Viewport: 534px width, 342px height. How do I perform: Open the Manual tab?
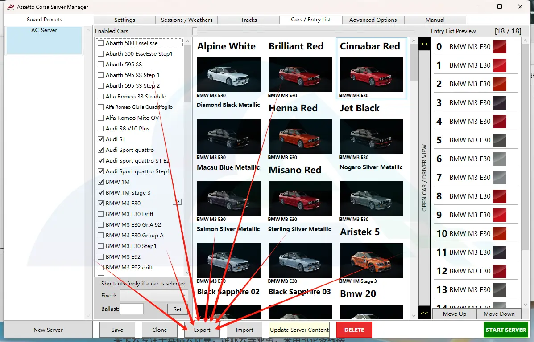[x=435, y=20]
